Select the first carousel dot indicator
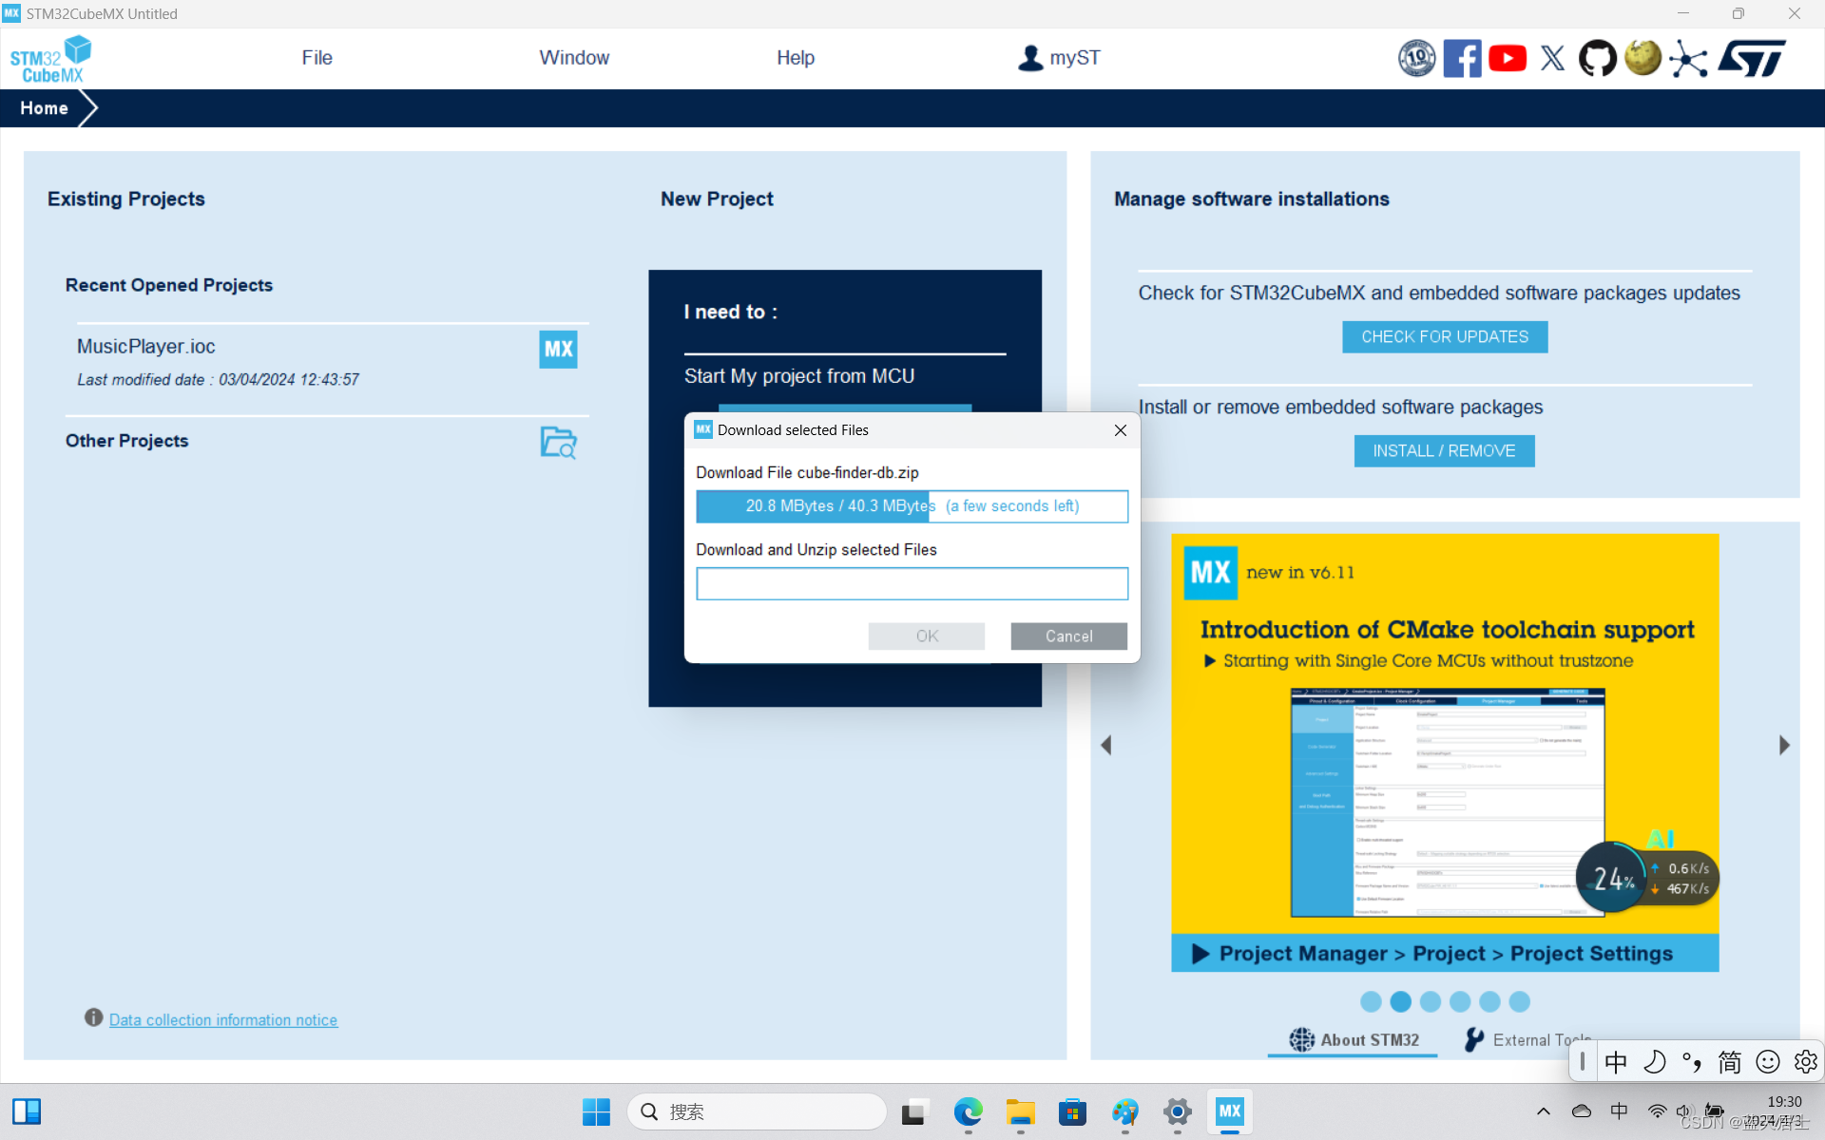 [x=1371, y=1001]
